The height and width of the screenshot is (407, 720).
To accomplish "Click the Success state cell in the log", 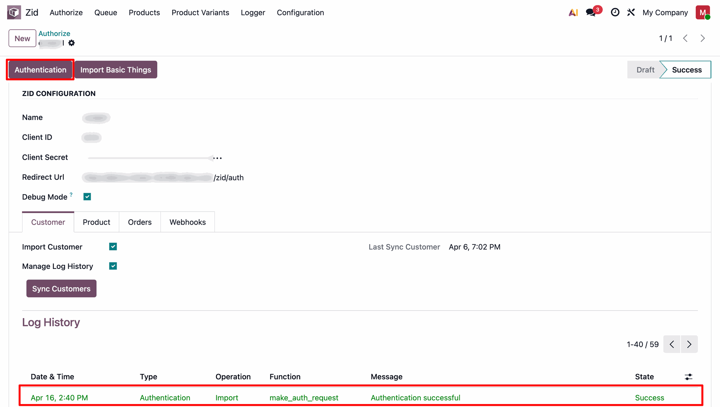I will click(x=649, y=398).
